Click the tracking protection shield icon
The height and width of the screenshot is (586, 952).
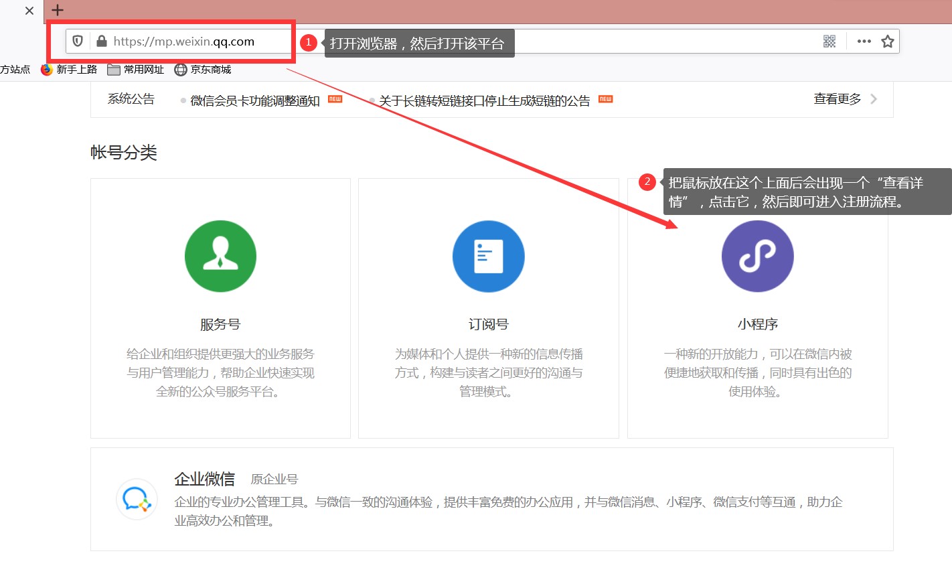(78, 41)
